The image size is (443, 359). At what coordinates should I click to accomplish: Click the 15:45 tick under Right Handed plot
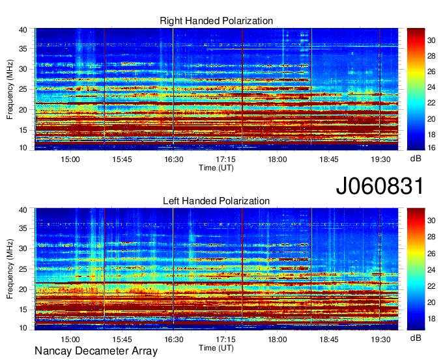click(122, 159)
